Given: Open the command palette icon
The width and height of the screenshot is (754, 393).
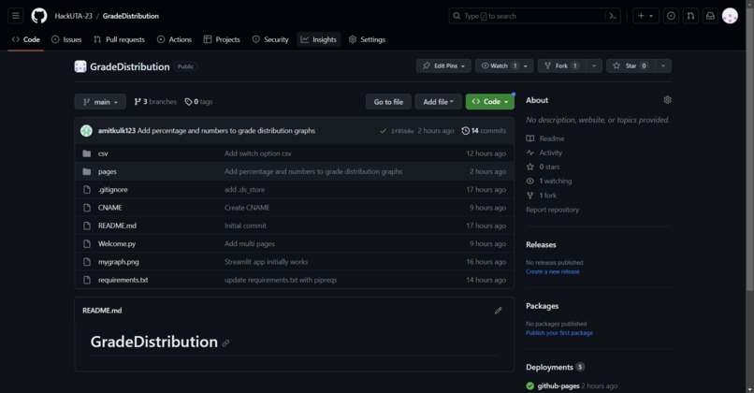Looking at the screenshot, I should 613,16.
